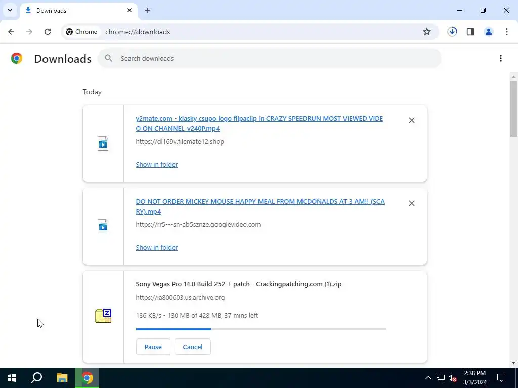Image resolution: width=518 pixels, height=388 pixels.
Task: Open the y2mate klasky csupo mp4 file link
Action: pos(260,123)
